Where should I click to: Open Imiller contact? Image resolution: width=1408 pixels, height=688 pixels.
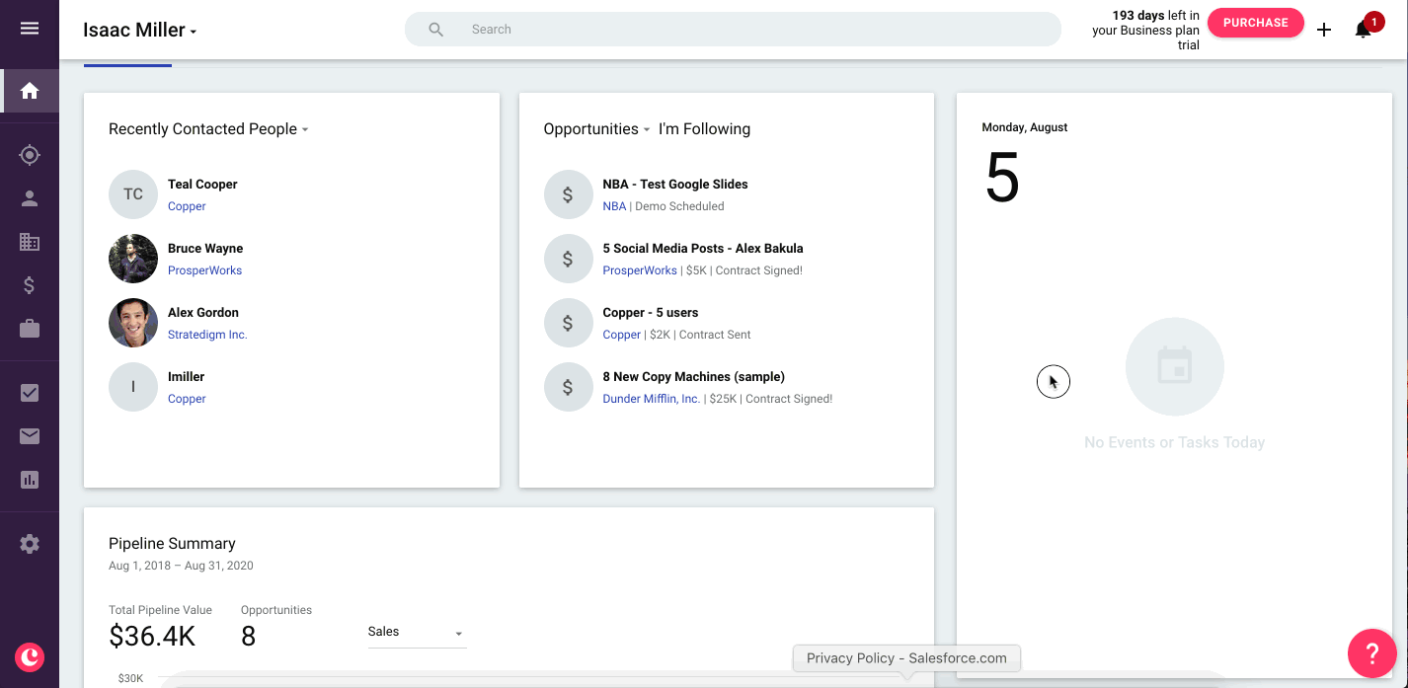pos(187,377)
